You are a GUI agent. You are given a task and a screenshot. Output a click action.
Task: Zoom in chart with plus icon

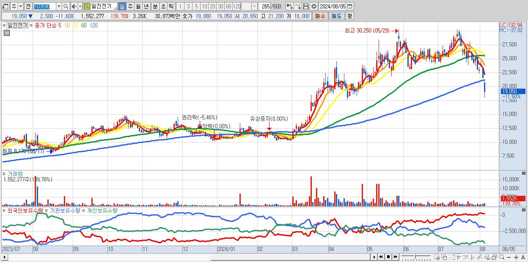tap(516, 257)
